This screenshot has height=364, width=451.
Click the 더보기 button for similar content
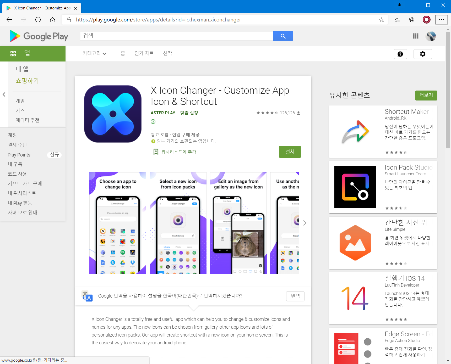tap(426, 95)
